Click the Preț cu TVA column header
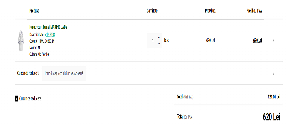The image size is (286, 128). (254, 11)
